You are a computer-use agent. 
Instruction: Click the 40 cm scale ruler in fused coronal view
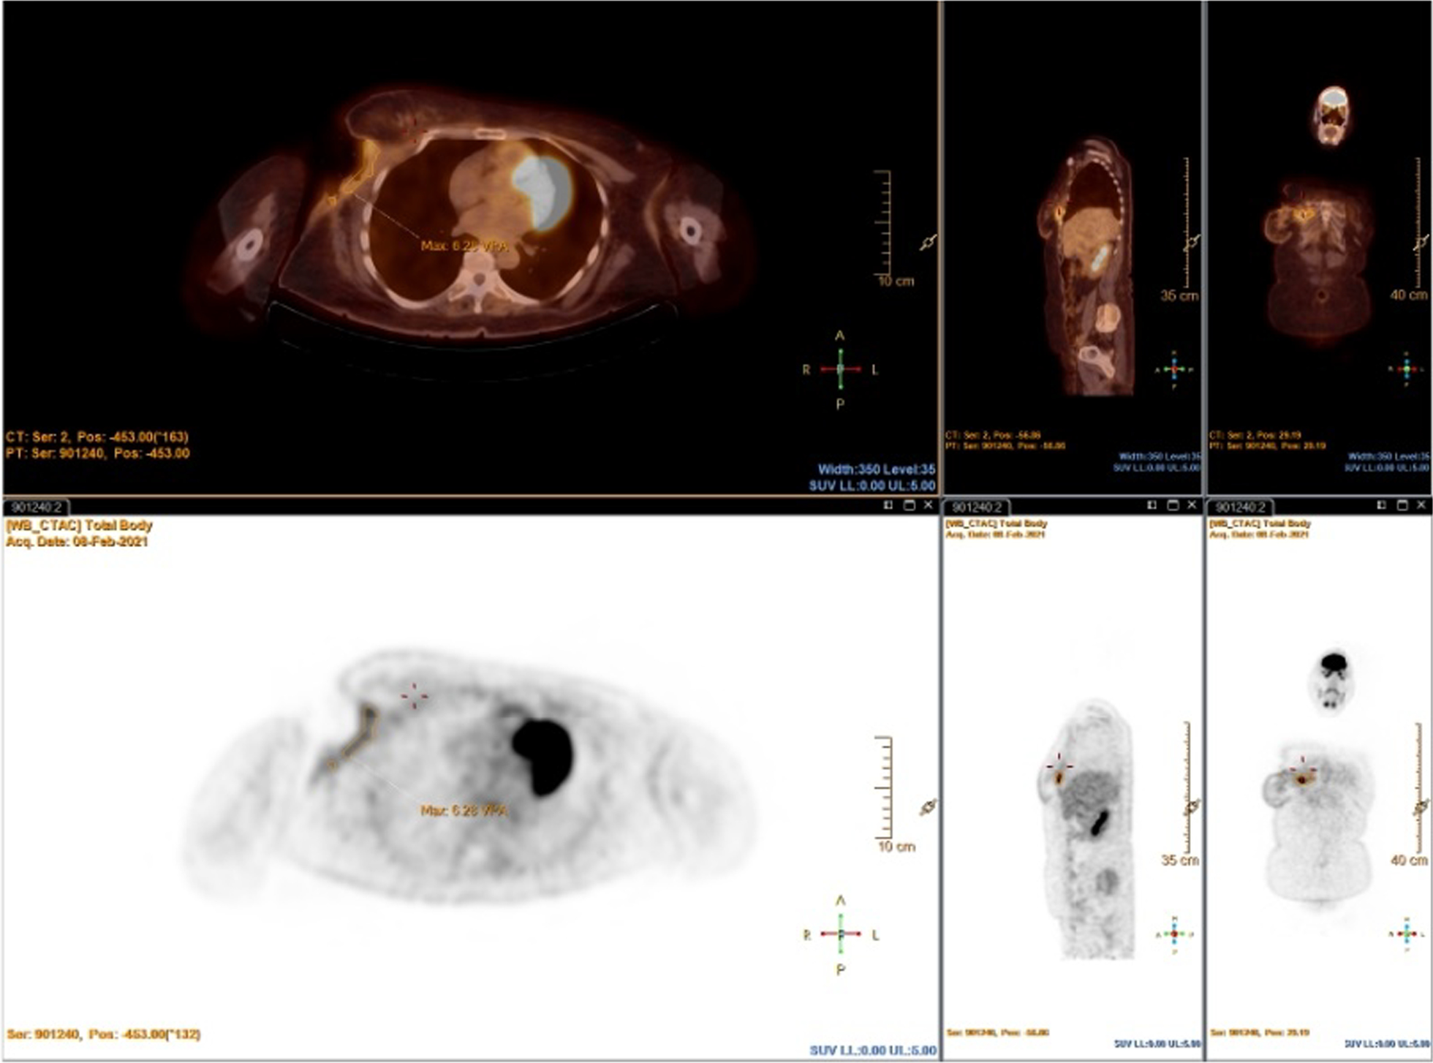coord(1417,223)
